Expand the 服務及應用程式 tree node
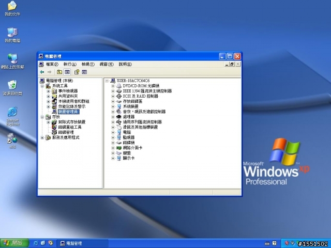This screenshot has height=248, width=331. pos(42,137)
